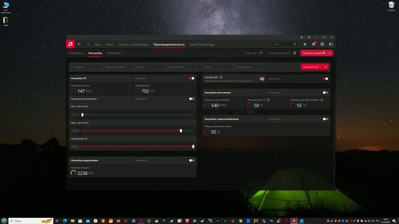Enable power tuning switch

click(x=325, y=119)
